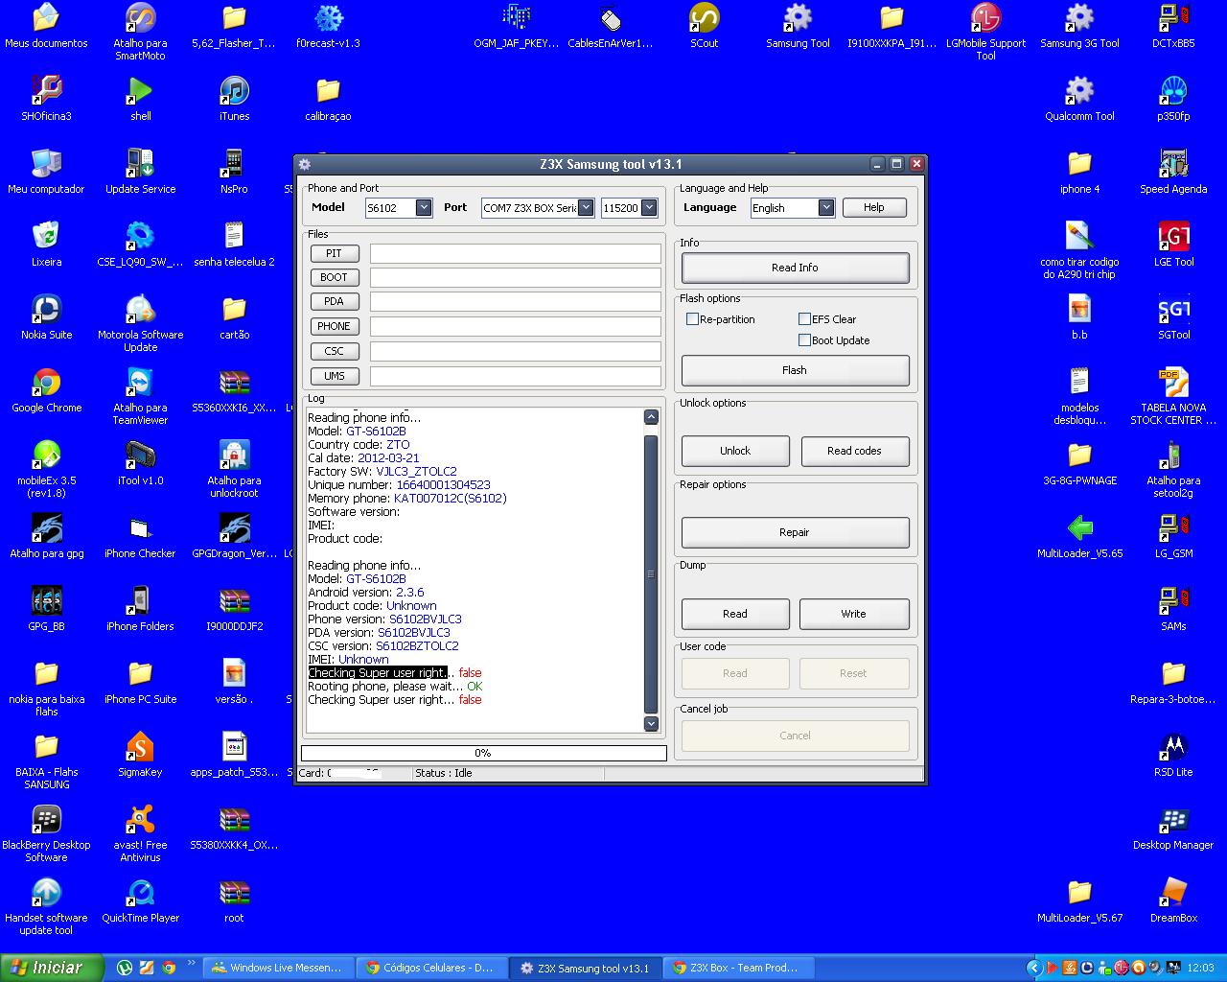Open the Iniciar start menu

[52, 968]
